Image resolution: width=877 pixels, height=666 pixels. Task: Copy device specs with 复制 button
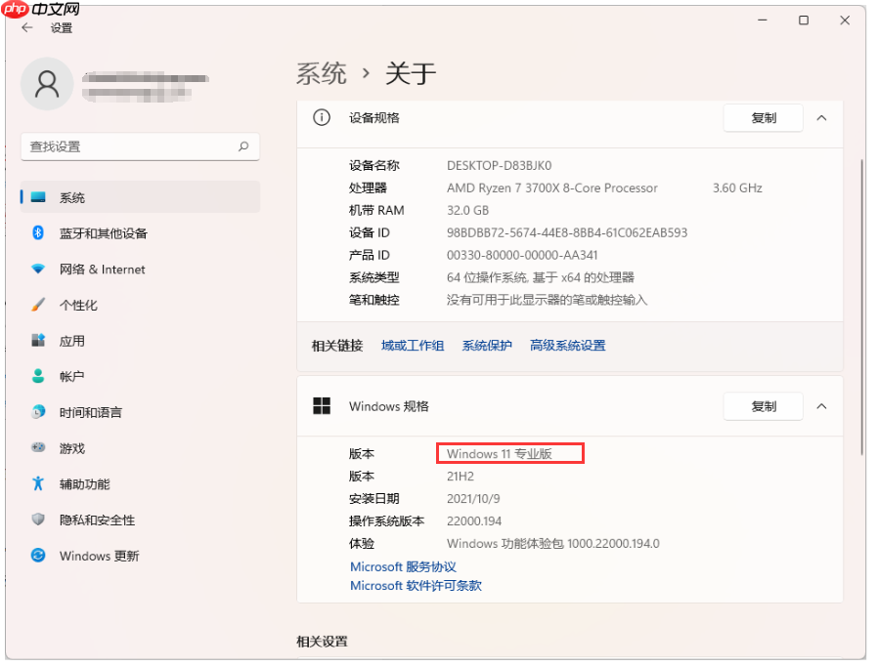763,117
